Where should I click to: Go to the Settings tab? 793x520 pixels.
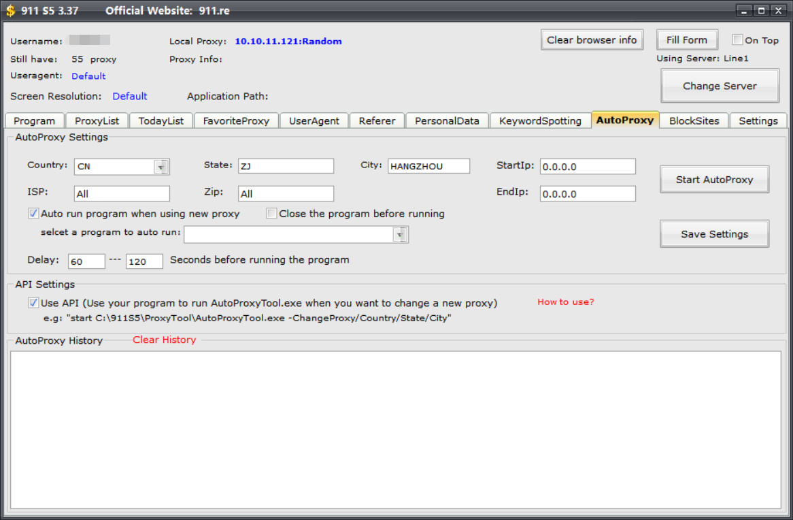(758, 121)
